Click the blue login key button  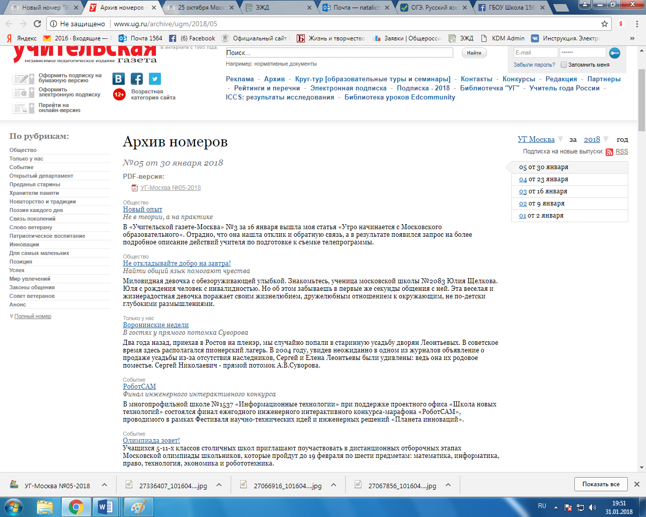614,53
